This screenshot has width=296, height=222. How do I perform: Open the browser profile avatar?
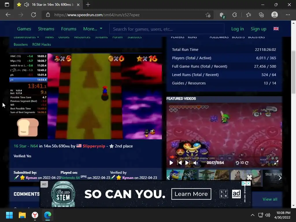pyautogui.click(x=275, y=15)
